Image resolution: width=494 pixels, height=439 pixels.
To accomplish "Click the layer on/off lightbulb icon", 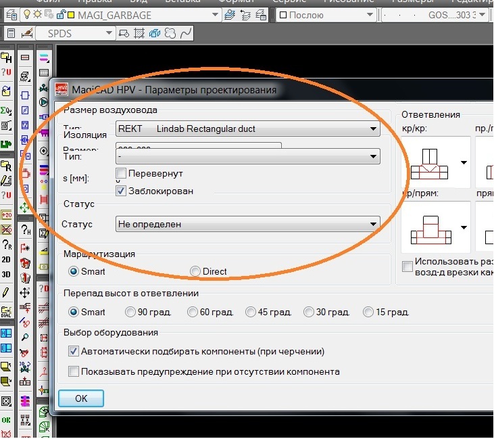I will tap(28, 14).
